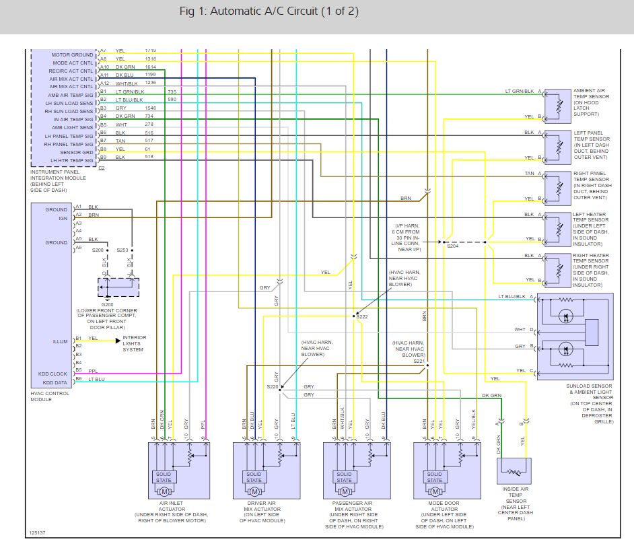This screenshot has width=634, height=558.
Task: Click the S221 splice point
Action: click(427, 365)
